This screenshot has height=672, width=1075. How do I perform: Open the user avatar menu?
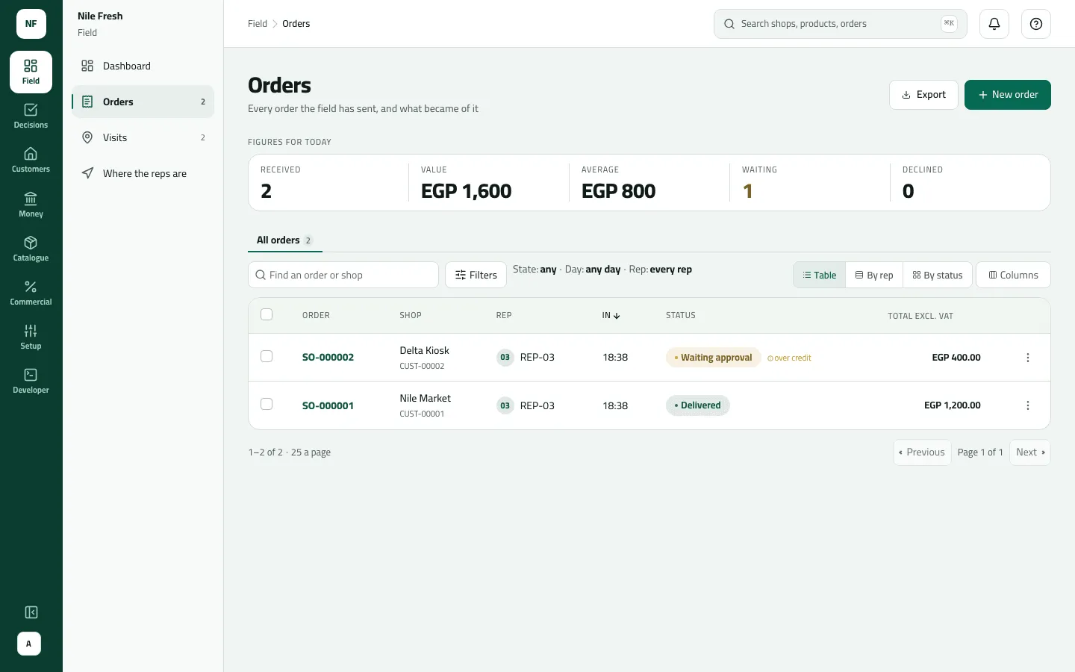(29, 644)
